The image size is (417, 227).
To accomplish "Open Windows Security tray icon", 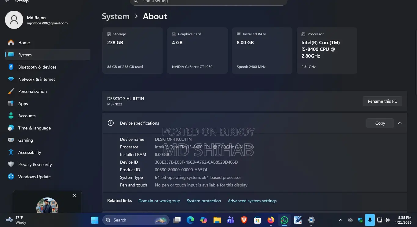I will coord(360,220).
